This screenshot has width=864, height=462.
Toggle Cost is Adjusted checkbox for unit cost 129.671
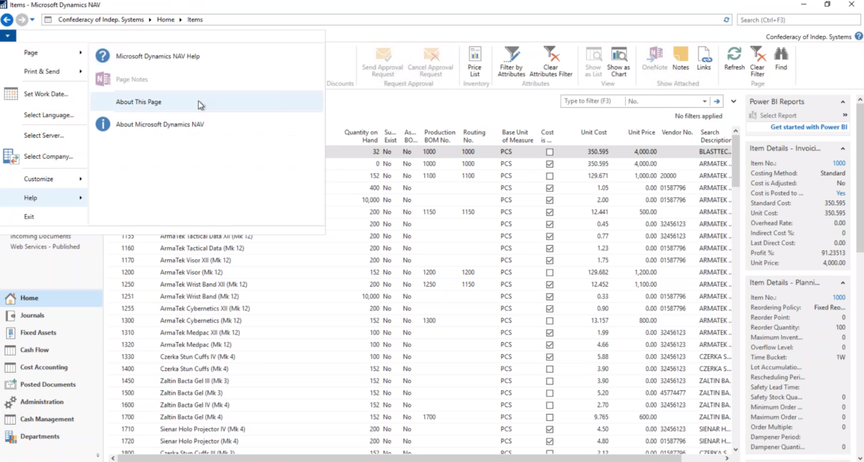point(550,176)
